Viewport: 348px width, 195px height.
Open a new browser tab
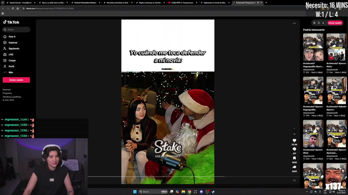click(266, 3)
